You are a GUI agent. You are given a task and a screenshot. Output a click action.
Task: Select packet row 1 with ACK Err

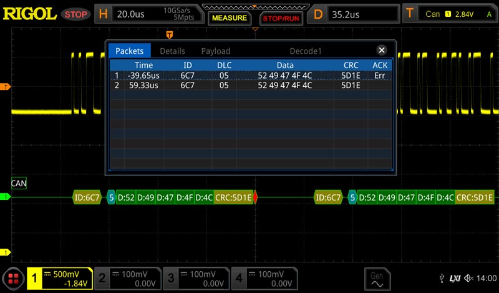point(249,76)
